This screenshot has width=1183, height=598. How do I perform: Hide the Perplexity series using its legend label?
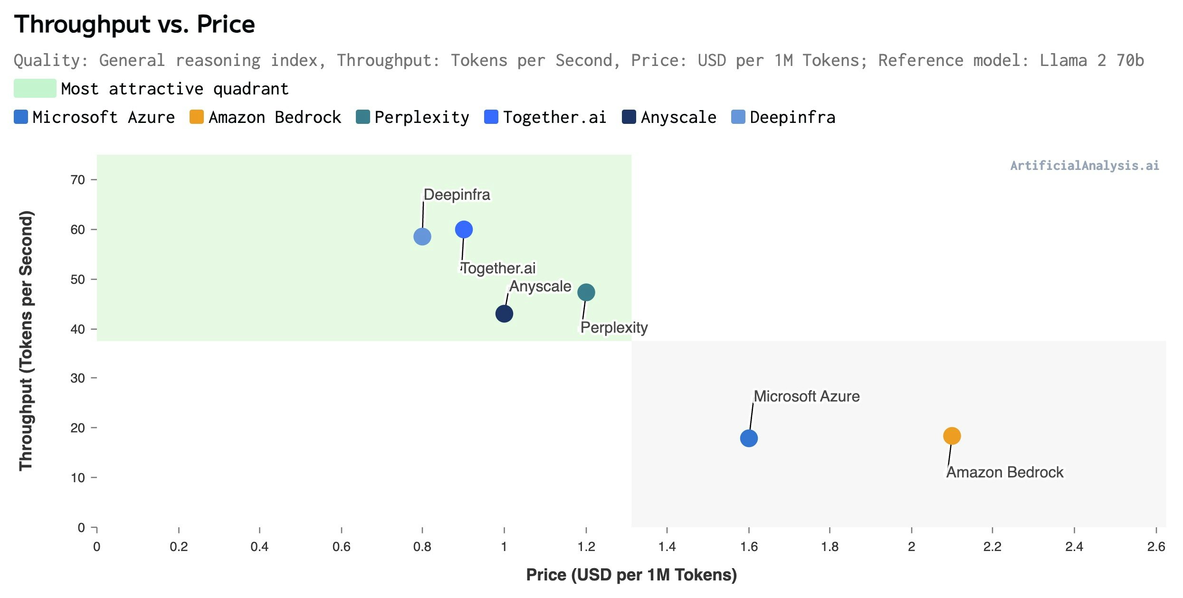pyautogui.click(x=421, y=117)
